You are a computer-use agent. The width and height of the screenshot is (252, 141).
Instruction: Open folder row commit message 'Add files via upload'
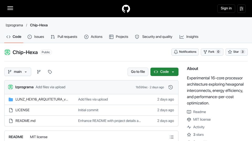click(93, 99)
